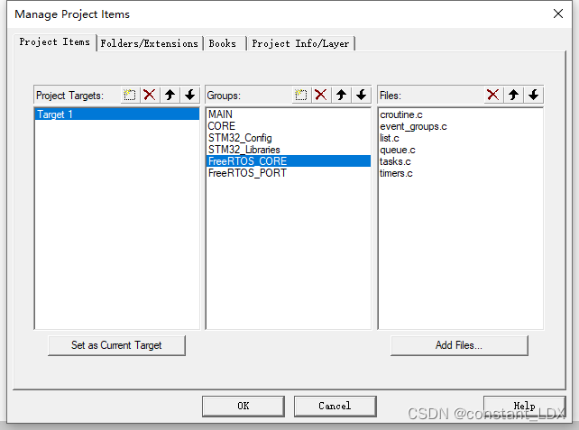Image resolution: width=579 pixels, height=430 pixels.
Task: Select queue.c file
Action: point(460,150)
